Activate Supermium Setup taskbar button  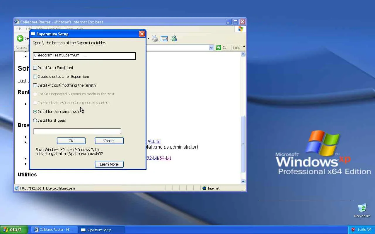pos(101,230)
